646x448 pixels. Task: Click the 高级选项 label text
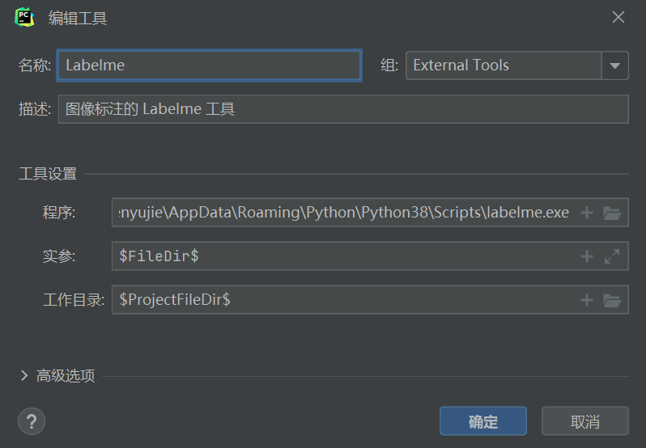click(66, 375)
